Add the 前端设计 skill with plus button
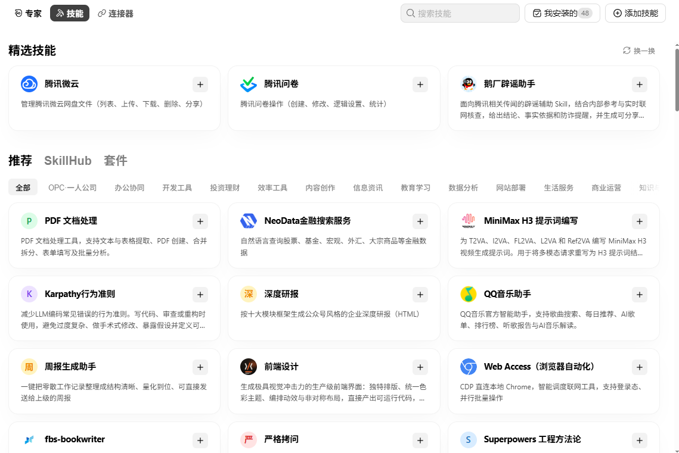This screenshot has width=679, height=453. [x=420, y=367]
